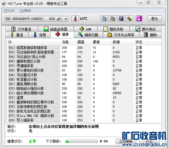Screen dimensions: 169x148
Task: Switch to the 错误扫描 tab
Action: [x=88, y=35]
